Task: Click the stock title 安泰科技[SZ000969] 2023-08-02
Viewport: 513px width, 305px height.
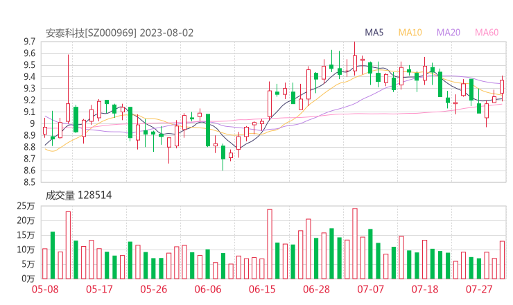Action: (119, 33)
